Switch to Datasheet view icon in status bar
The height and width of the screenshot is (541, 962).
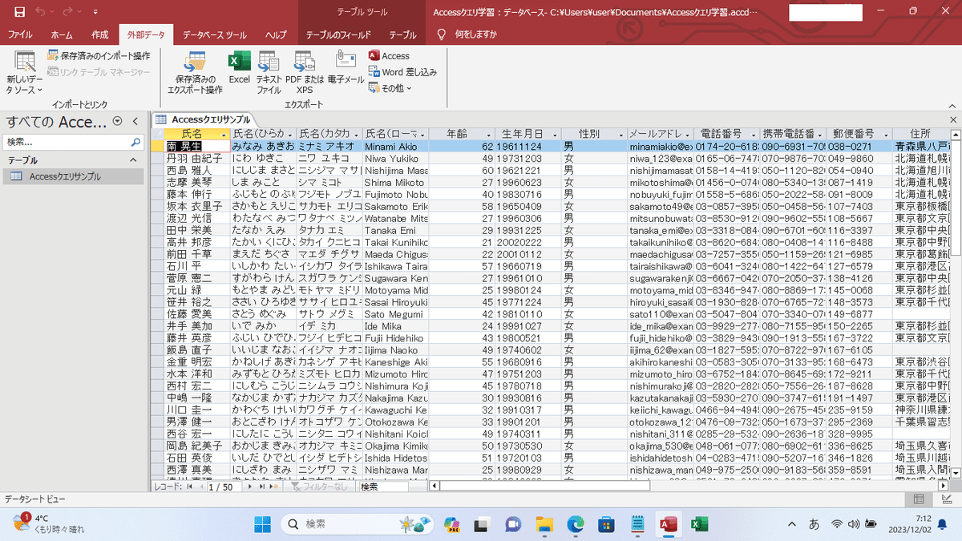[919, 499]
